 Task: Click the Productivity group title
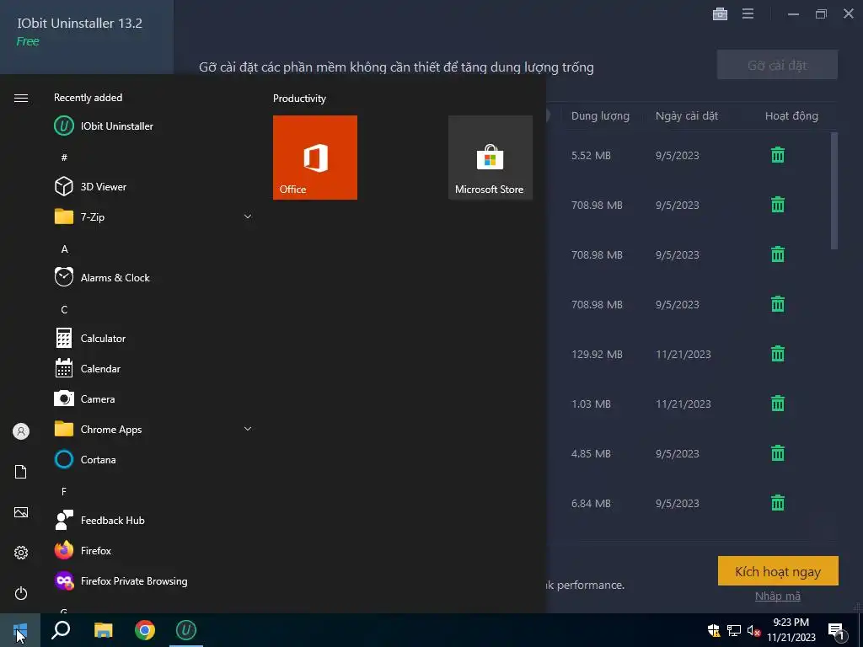(299, 99)
